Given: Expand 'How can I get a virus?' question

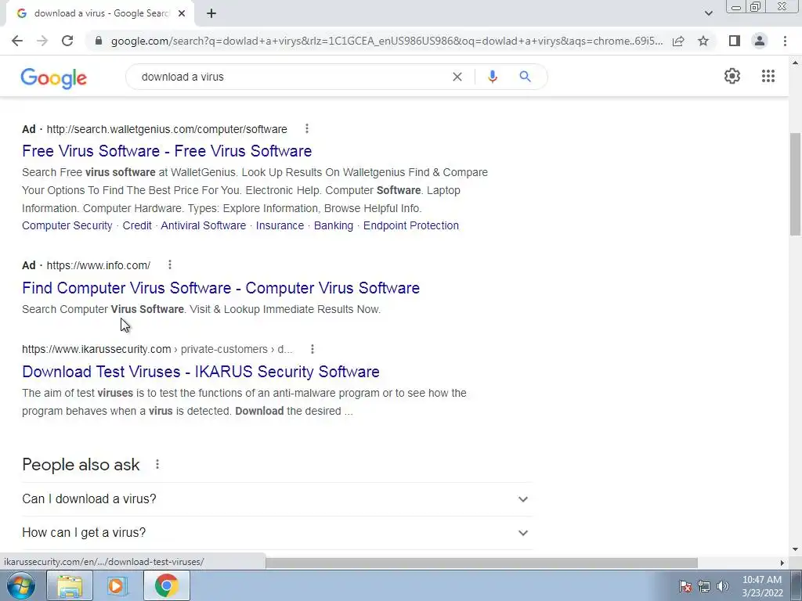Looking at the screenshot, I should click(277, 532).
